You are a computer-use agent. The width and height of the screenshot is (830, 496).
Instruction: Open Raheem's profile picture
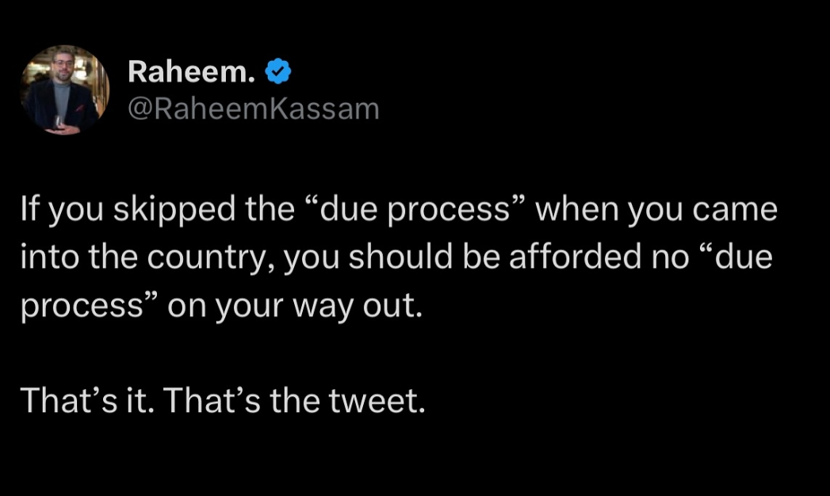point(65,89)
